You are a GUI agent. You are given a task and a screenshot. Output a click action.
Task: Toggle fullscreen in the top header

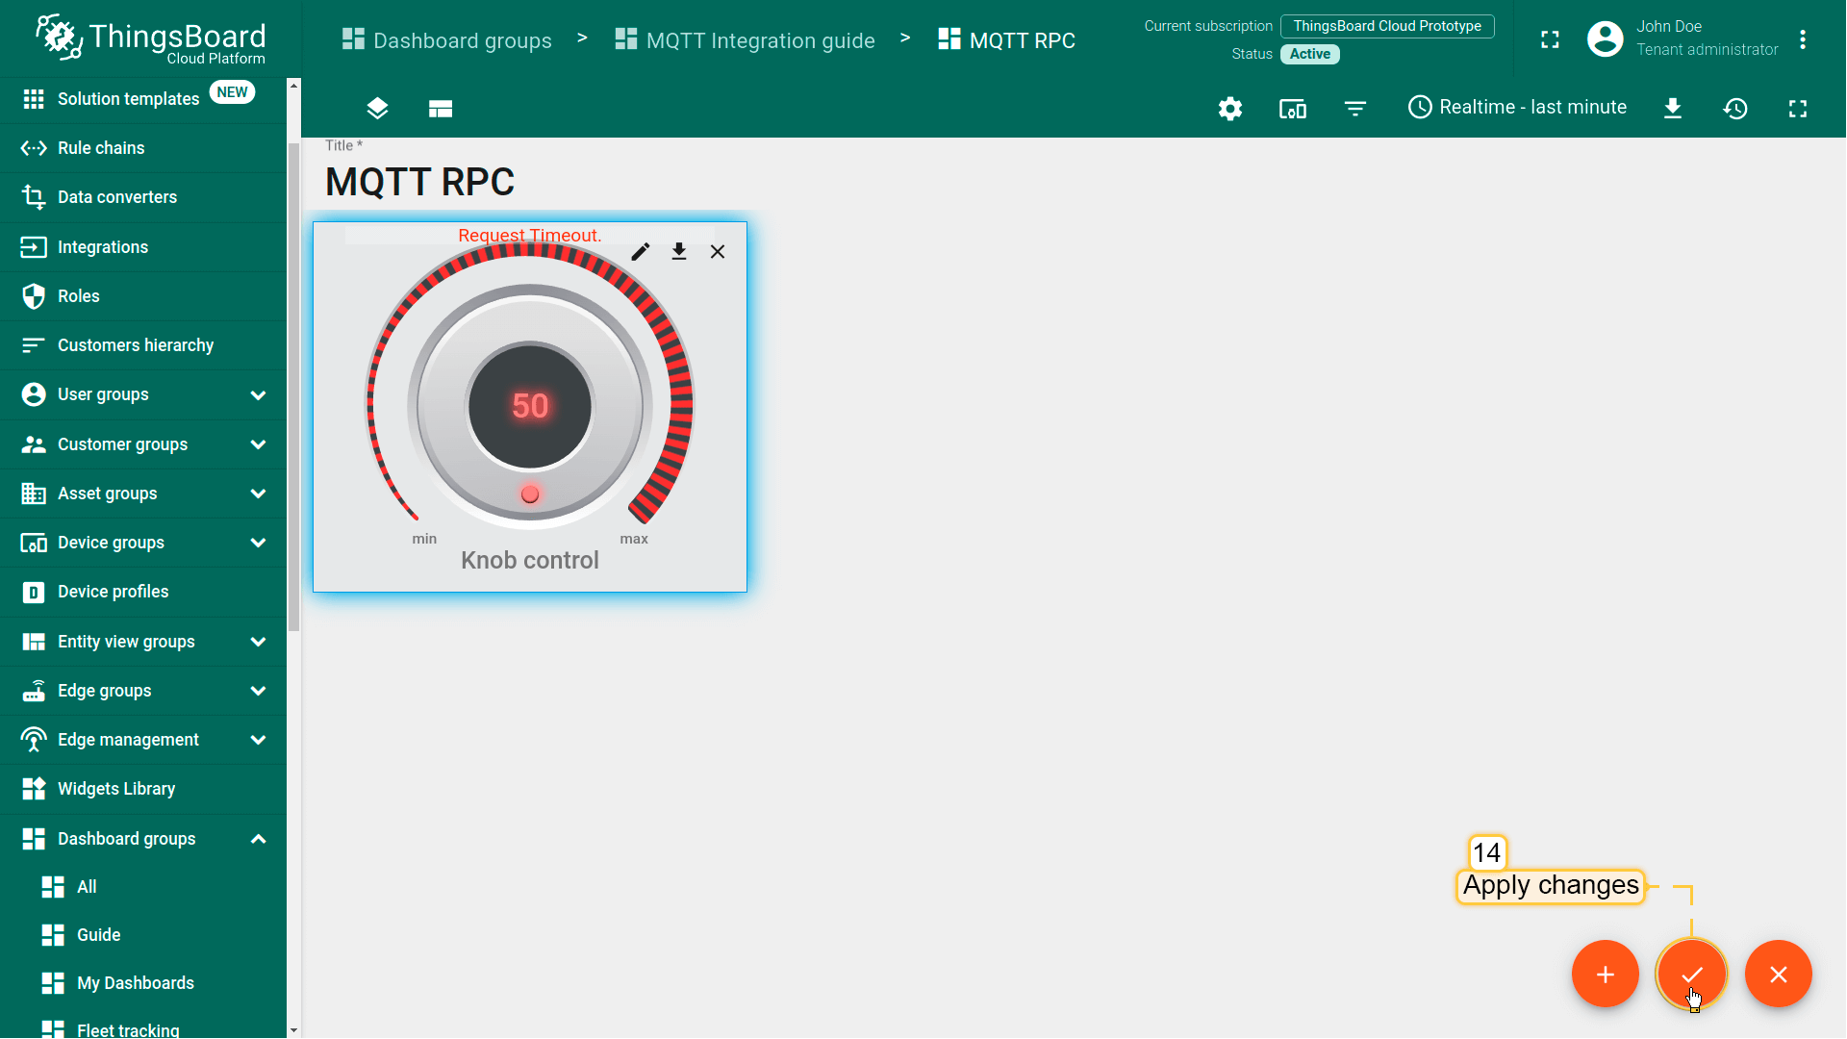click(x=1550, y=39)
